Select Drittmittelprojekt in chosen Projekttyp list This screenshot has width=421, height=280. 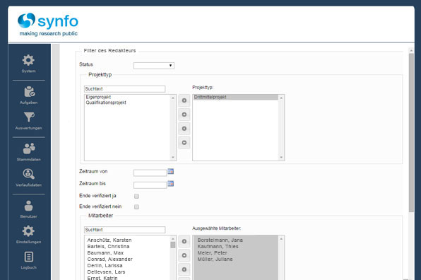[235, 97]
